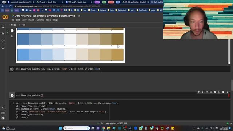Stop the running sns.diverging_palette cell
Screen dimensions: 233x131
[x=12, y=69]
